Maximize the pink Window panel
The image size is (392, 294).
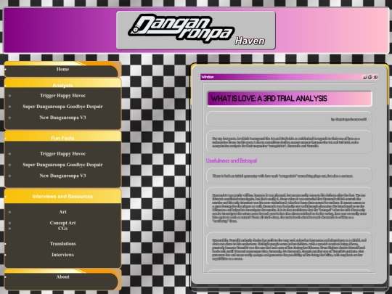click(370, 77)
